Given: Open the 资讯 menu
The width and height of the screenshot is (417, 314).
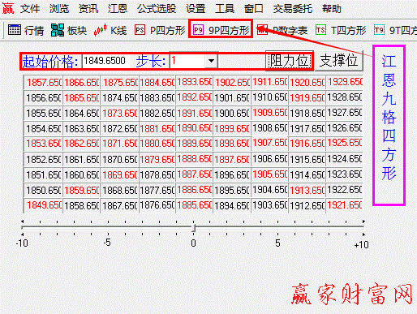Looking at the screenshot, I should pos(88,9).
